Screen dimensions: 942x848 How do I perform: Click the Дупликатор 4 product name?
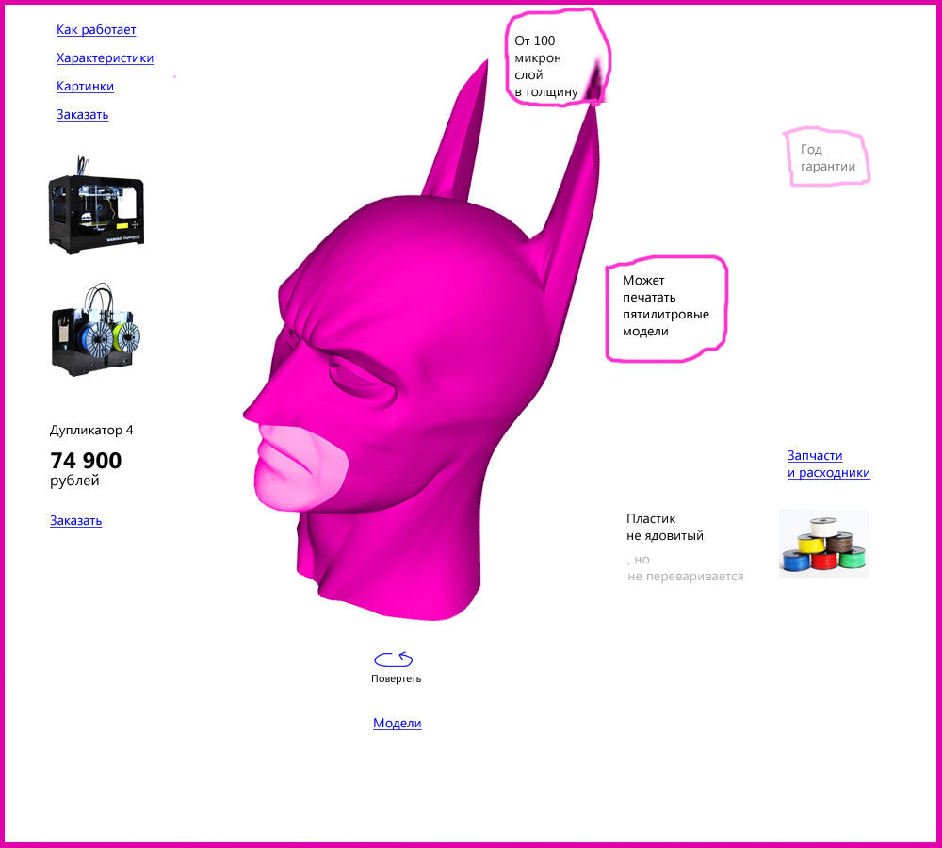[x=91, y=431]
